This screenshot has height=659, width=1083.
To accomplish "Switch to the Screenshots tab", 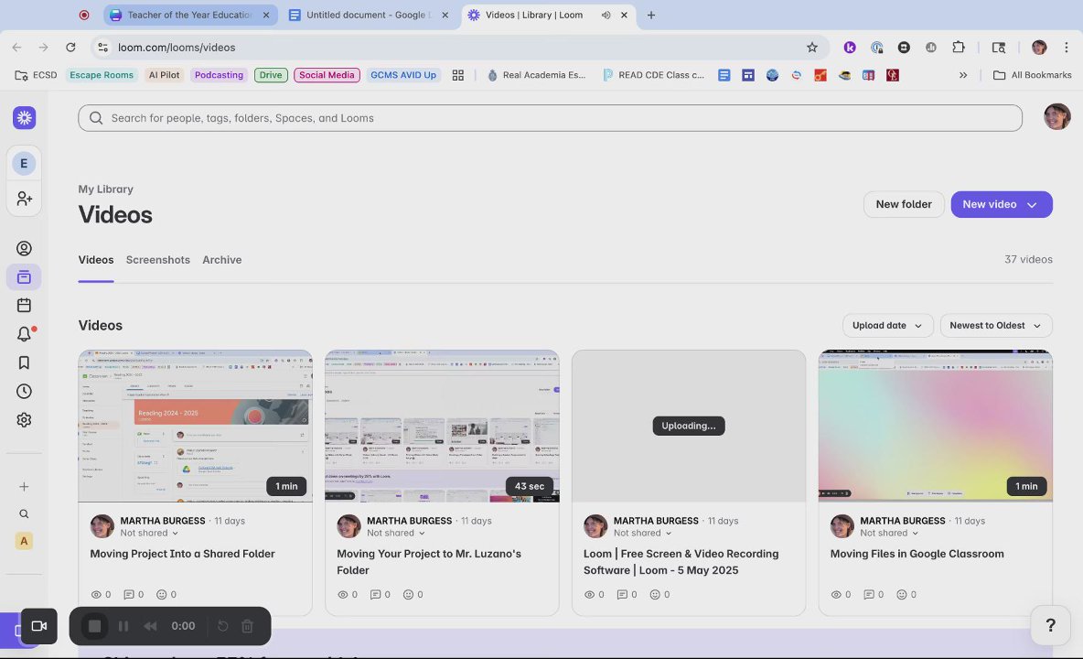I will pos(157,260).
